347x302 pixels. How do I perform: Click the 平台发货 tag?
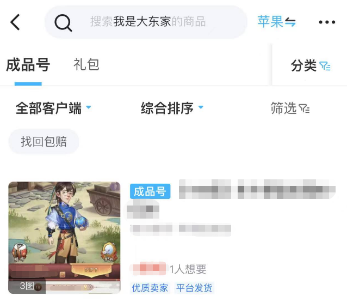coord(194,288)
